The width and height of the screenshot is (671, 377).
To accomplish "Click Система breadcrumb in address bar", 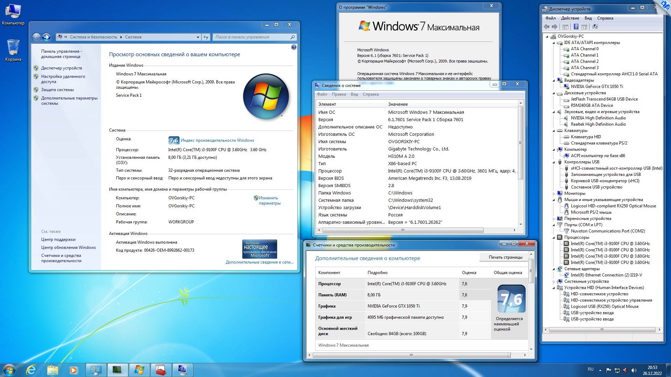I will click(133, 37).
